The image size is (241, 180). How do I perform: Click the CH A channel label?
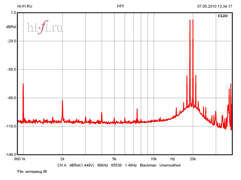click(61, 165)
